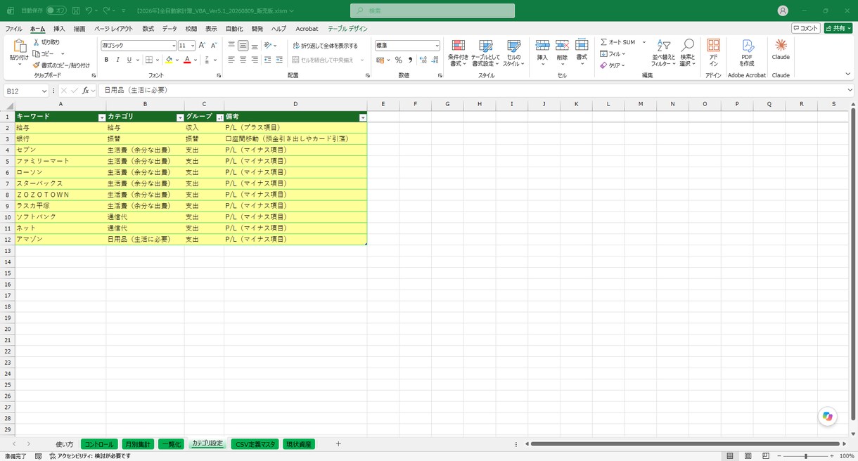This screenshot has height=461, width=858.
Task: Apply bold formatting with the B button
Action: pos(107,60)
